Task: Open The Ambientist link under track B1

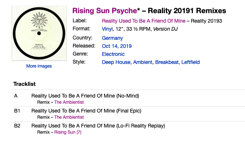Action: pyautogui.click(x=69, y=117)
